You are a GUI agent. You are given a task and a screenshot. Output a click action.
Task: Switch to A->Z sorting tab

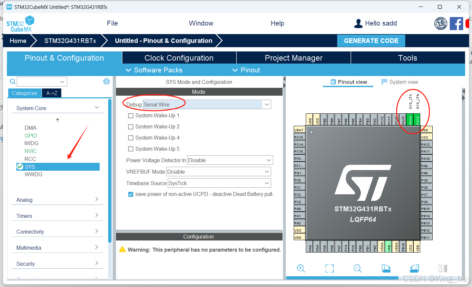click(52, 93)
